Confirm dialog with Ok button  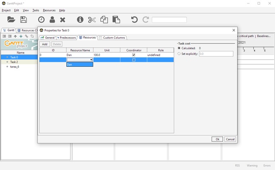217,139
